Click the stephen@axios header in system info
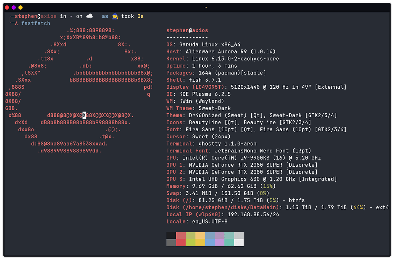The image size is (394, 260). click(x=187, y=30)
